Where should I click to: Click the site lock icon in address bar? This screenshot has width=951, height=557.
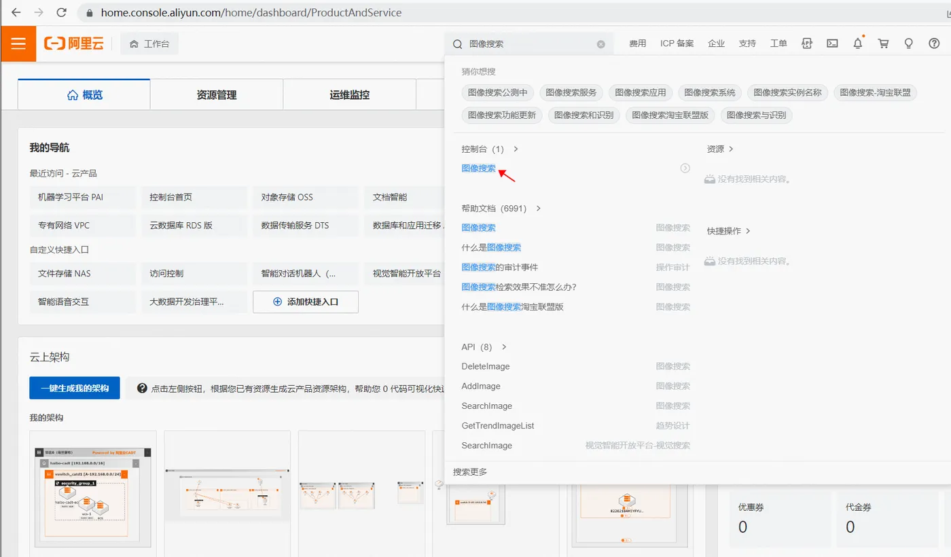pos(90,13)
